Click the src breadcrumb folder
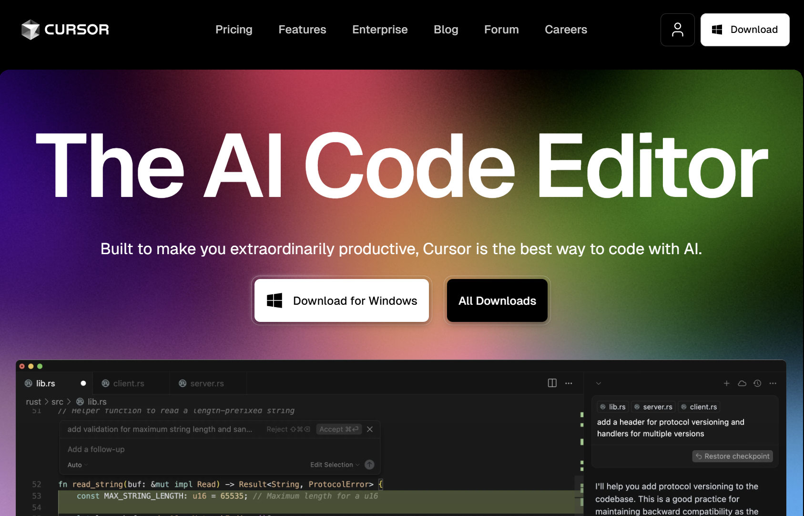 (57, 402)
